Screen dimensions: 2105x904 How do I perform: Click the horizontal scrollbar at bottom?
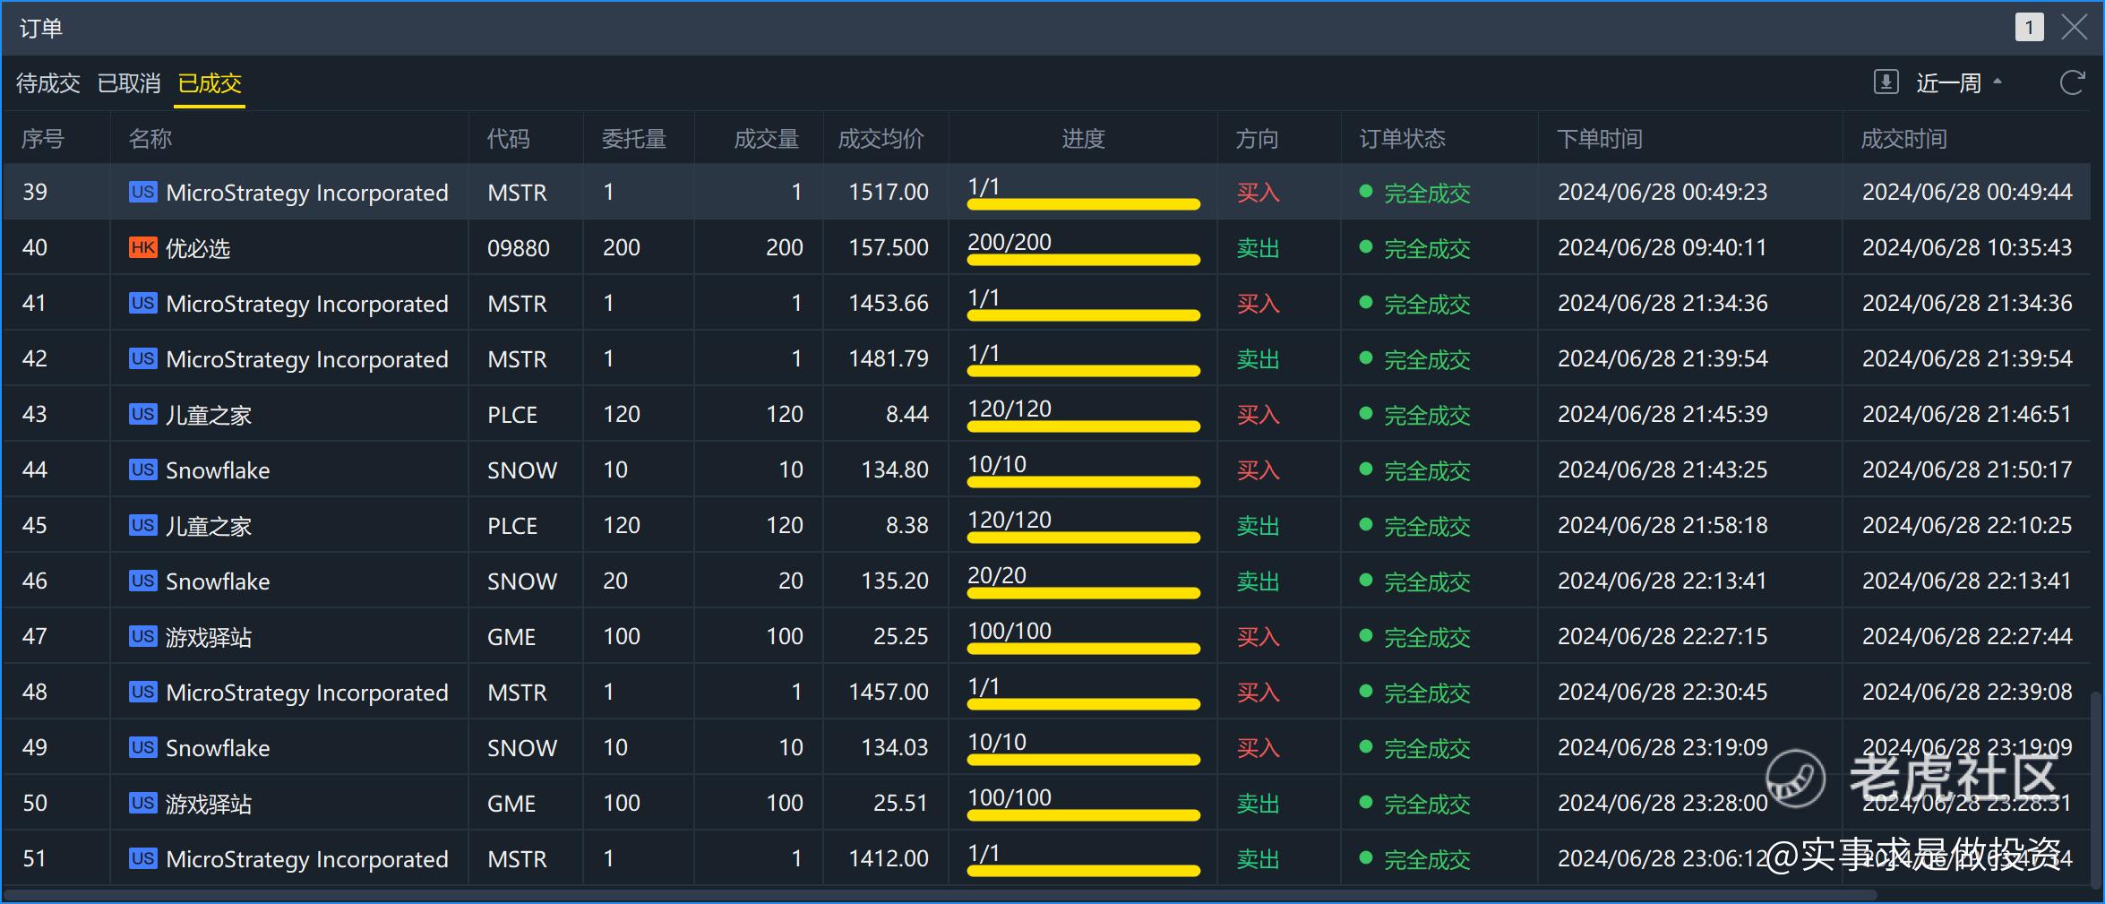click(x=941, y=894)
